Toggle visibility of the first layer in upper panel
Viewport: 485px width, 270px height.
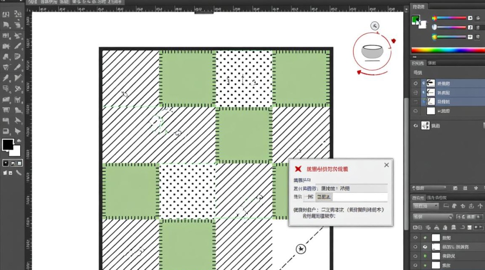(416, 83)
